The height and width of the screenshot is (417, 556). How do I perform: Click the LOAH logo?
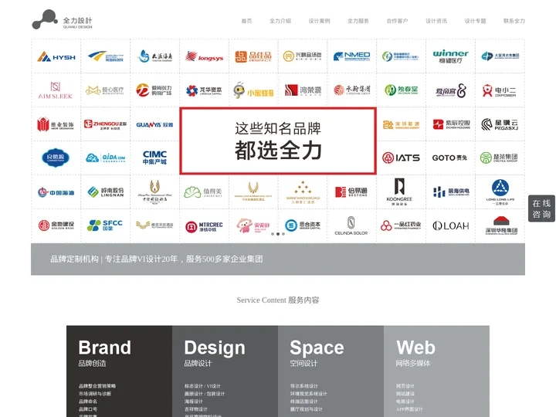coord(451,225)
